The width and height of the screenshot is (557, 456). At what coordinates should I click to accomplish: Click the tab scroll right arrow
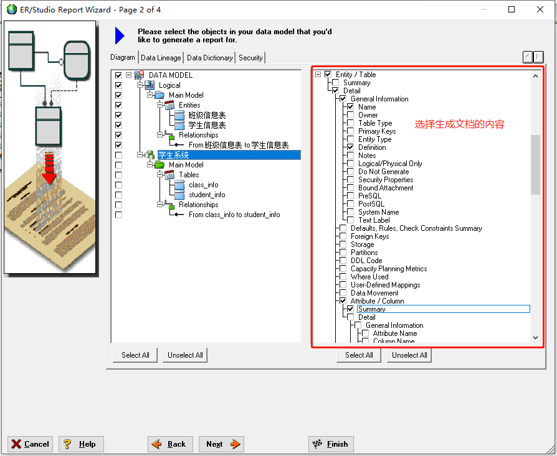click(x=538, y=57)
